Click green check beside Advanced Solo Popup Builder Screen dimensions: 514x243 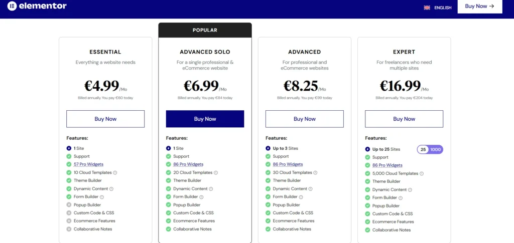click(169, 205)
